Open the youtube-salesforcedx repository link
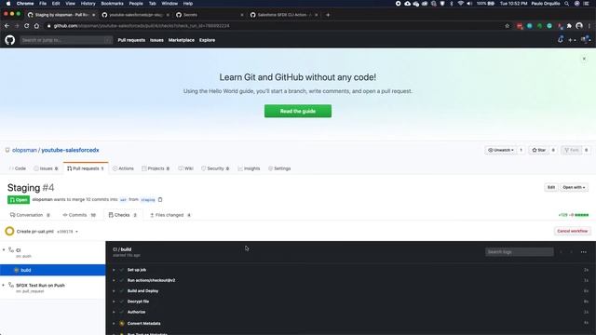The image size is (596, 335). coord(70,150)
